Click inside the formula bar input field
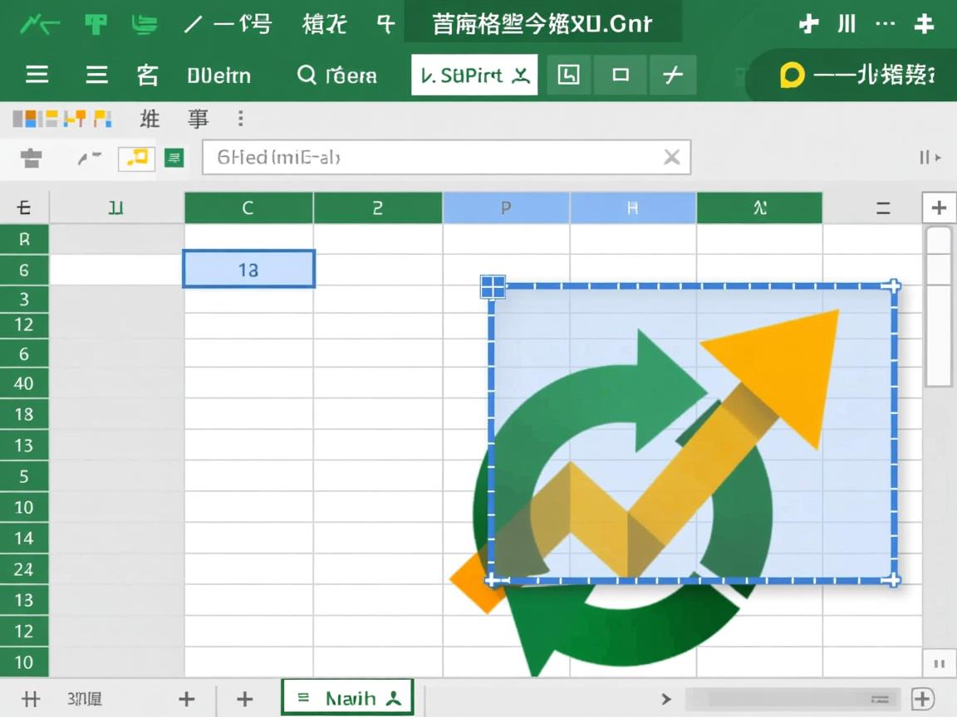 (x=432, y=157)
